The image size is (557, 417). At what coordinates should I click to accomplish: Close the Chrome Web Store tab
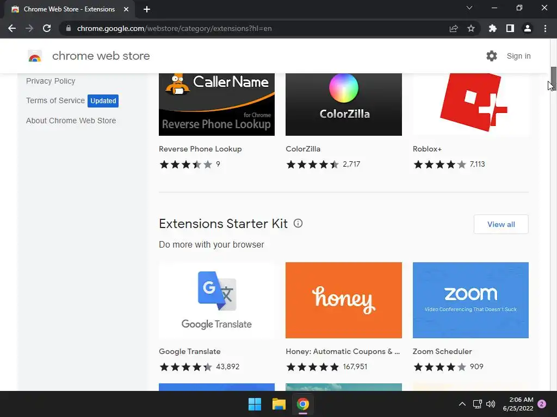coord(126,9)
